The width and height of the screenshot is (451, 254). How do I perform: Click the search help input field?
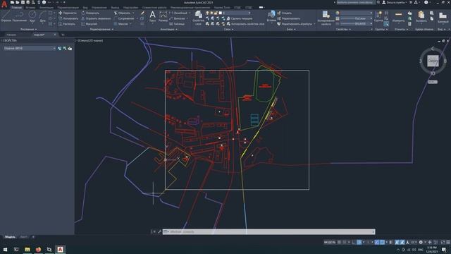[356, 2]
